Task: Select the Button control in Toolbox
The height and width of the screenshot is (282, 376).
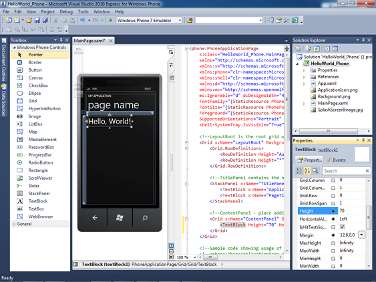Action: click(40, 70)
